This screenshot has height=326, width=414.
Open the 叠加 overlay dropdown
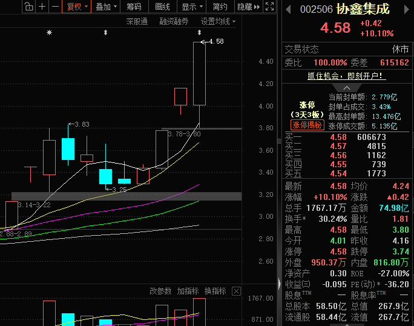[x=106, y=7]
